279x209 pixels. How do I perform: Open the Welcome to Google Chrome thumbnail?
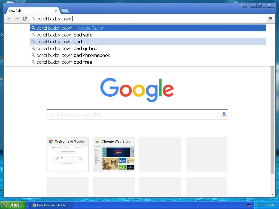tap(68, 155)
